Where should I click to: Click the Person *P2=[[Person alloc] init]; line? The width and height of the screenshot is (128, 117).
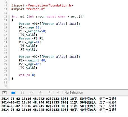point(49,57)
